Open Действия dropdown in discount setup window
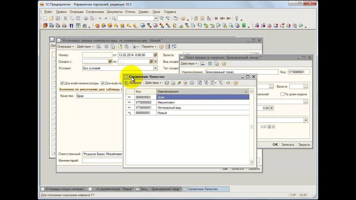The width and height of the screenshot is (356, 200). (85, 47)
